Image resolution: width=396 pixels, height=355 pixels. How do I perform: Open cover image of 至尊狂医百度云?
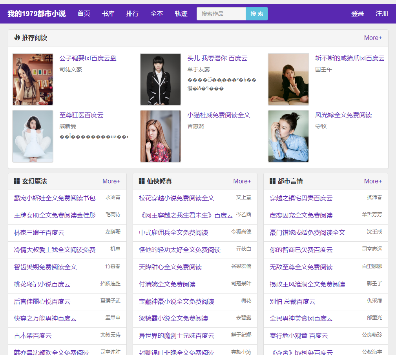[33, 136]
